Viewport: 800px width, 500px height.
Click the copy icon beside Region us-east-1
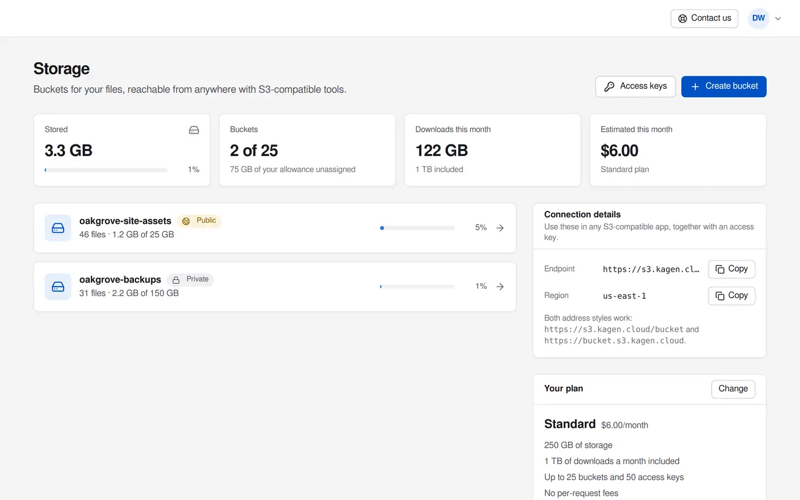(x=720, y=296)
